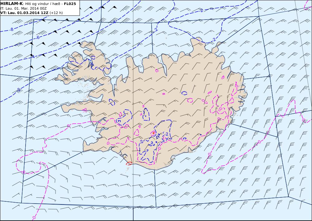This screenshot has width=312, height=221.
Task: Click the '(+12 h)' forecast offset text
Action: click(x=56, y=13)
